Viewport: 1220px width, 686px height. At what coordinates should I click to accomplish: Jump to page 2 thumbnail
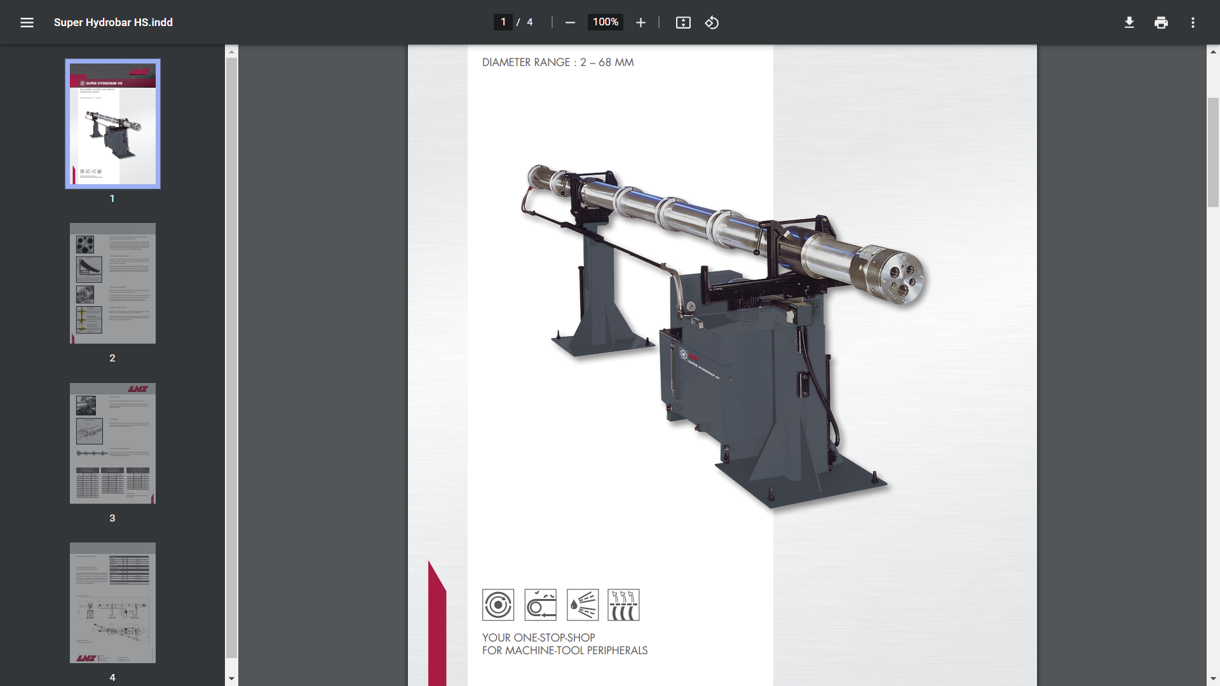[112, 283]
